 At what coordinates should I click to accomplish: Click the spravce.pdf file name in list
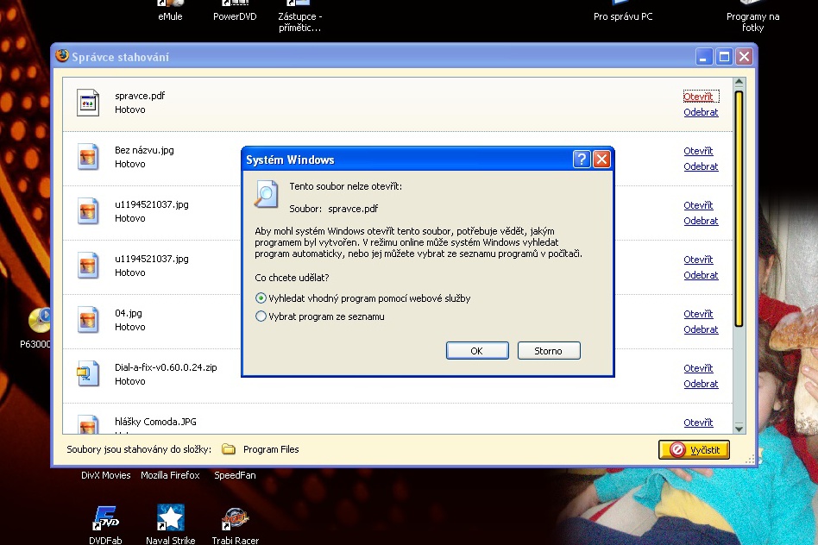[x=140, y=96]
